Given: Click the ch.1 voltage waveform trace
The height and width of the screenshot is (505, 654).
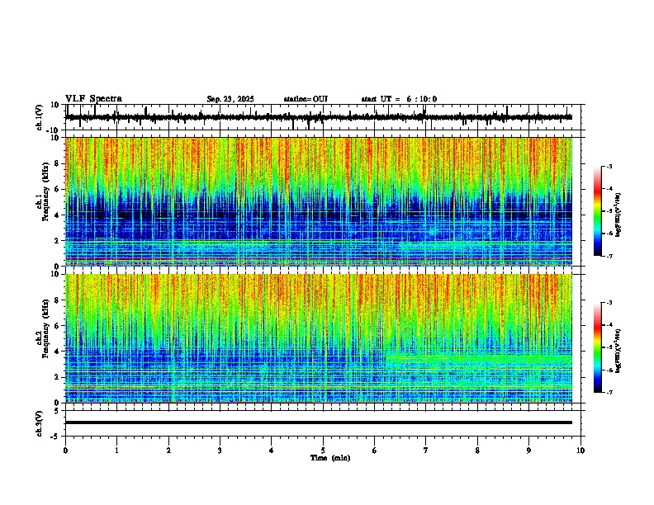Looking at the screenshot, I should coord(319,117).
